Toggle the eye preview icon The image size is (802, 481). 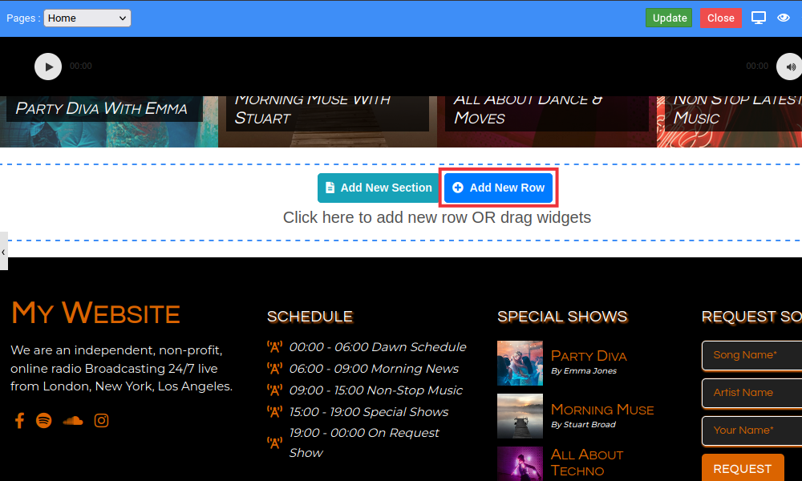pos(784,18)
